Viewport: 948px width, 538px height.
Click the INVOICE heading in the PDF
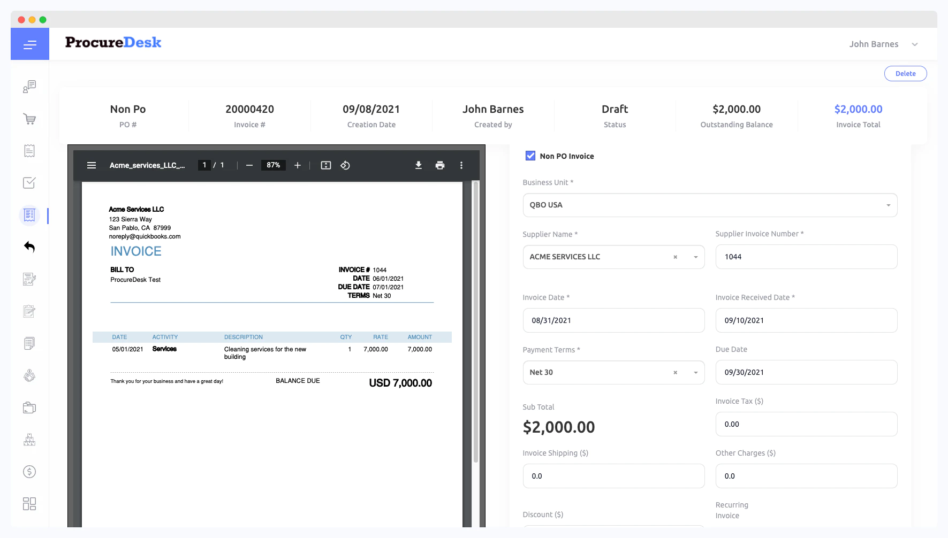tap(136, 251)
